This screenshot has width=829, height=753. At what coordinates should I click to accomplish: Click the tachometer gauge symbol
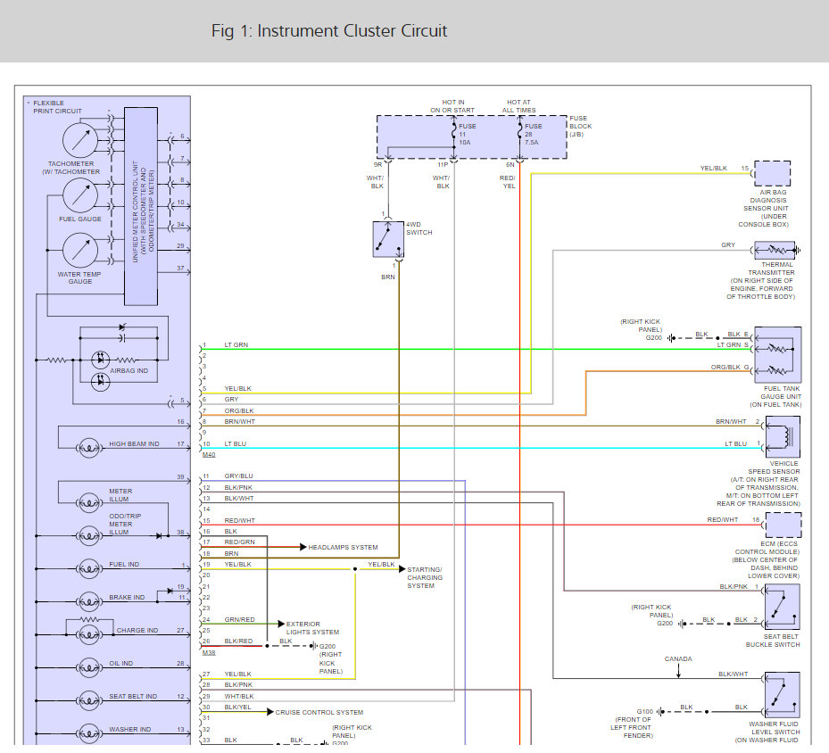[x=80, y=139]
